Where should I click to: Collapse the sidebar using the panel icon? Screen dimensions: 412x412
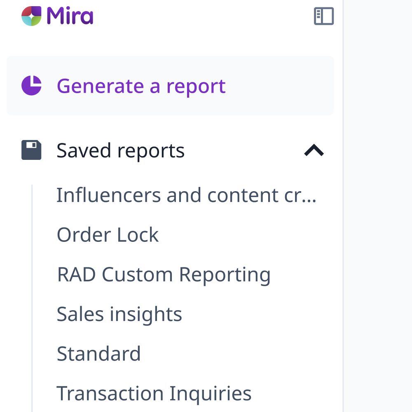(324, 16)
